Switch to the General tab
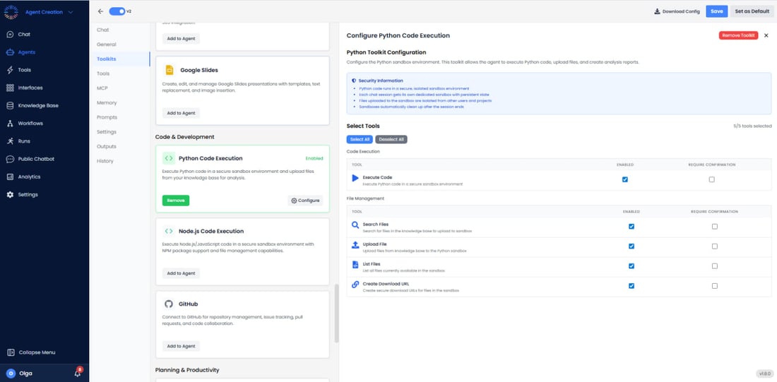Image resolution: width=777 pixels, height=382 pixels. point(107,44)
